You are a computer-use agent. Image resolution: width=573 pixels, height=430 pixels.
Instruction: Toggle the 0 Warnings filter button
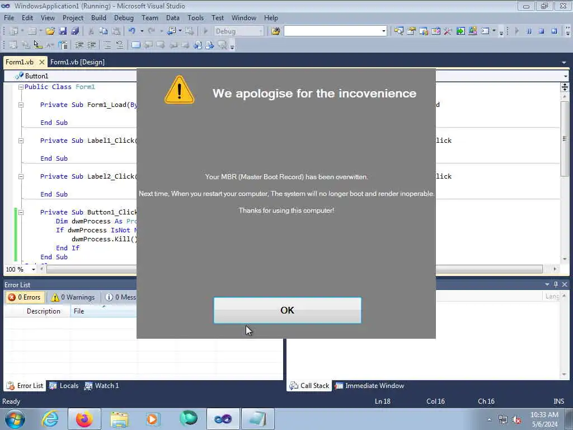point(73,297)
